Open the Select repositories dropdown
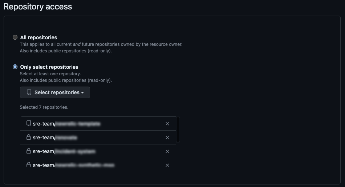This screenshot has width=345, height=187. (x=55, y=92)
